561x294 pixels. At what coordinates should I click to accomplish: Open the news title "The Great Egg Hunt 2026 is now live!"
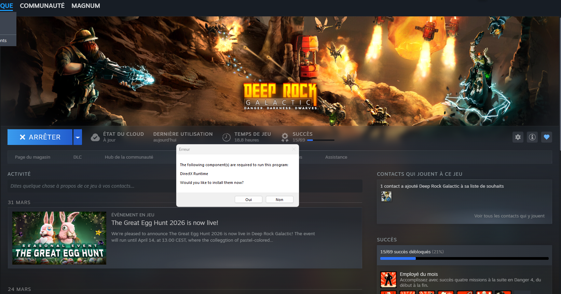click(x=165, y=223)
